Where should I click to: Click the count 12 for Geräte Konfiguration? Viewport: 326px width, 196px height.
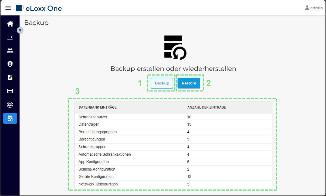189,177
